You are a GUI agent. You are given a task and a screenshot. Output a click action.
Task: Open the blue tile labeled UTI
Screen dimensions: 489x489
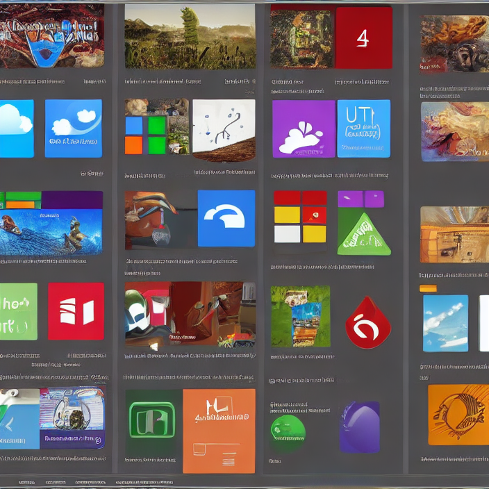point(364,129)
